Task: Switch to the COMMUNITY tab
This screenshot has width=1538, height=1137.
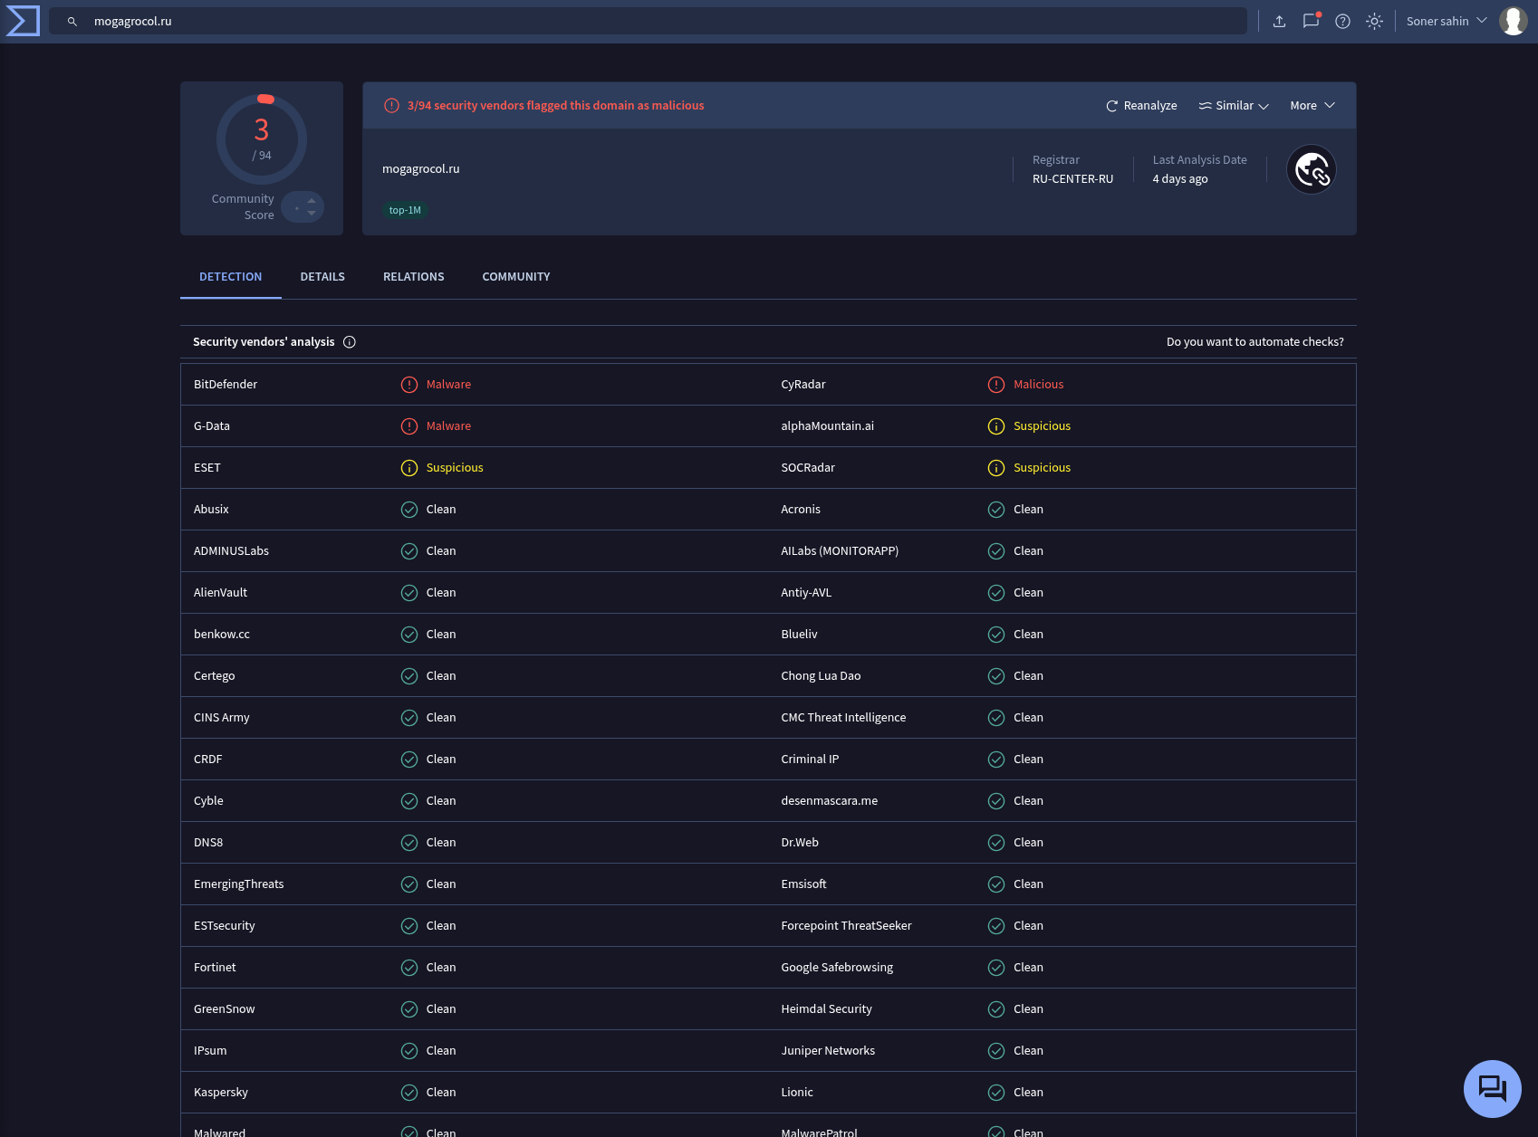Action: click(x=516, y=277)
